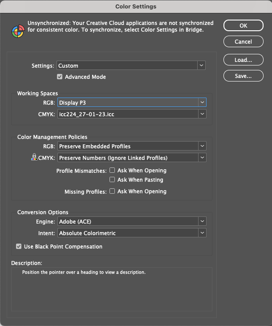
Task: Open the conversion Engine dropdown
Action: (x=132, y=221)
